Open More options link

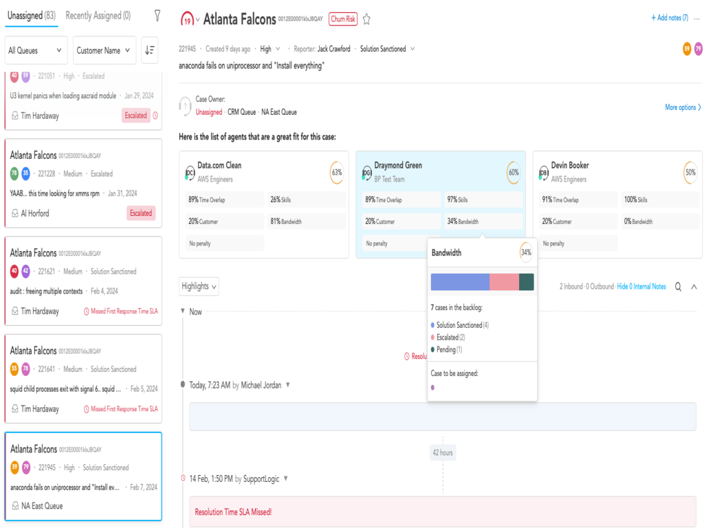683,107
